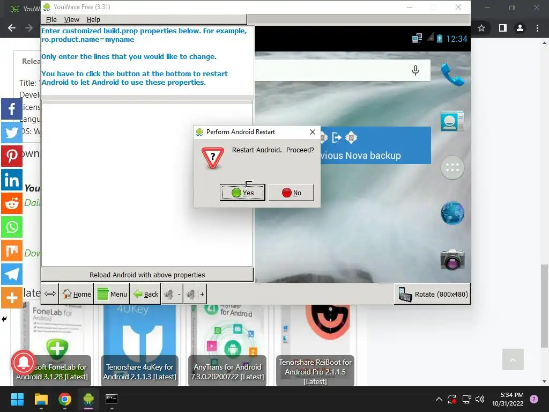Screen dimensions: 549x412
Task: Open more share options plus icon
Action: 12,298
